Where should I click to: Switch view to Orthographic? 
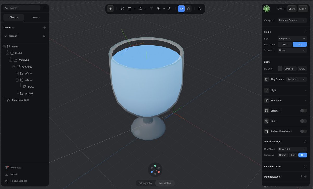coord(145,183)
